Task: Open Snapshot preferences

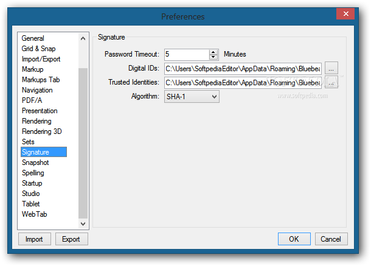Action: click(x=35, y=163)
